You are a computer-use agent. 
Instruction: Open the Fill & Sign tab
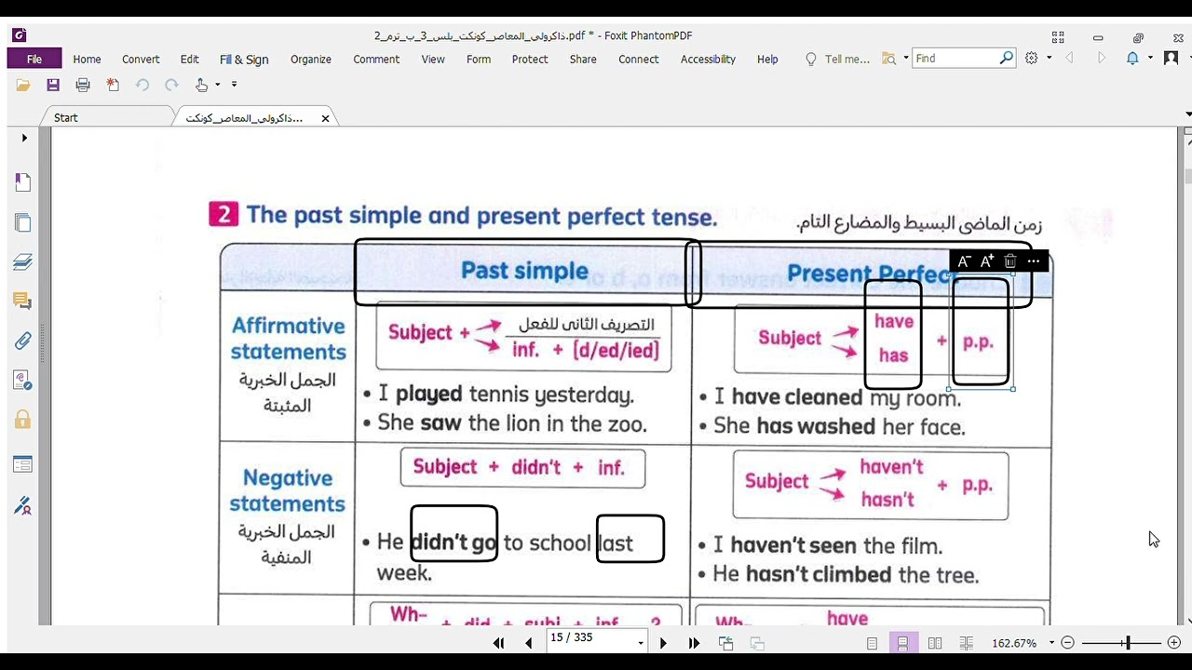click(244, 59)
